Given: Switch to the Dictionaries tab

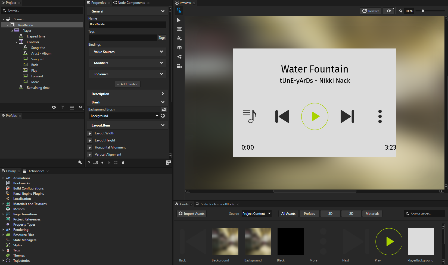Looking at the screenshot, I should (x=36, y=171).
